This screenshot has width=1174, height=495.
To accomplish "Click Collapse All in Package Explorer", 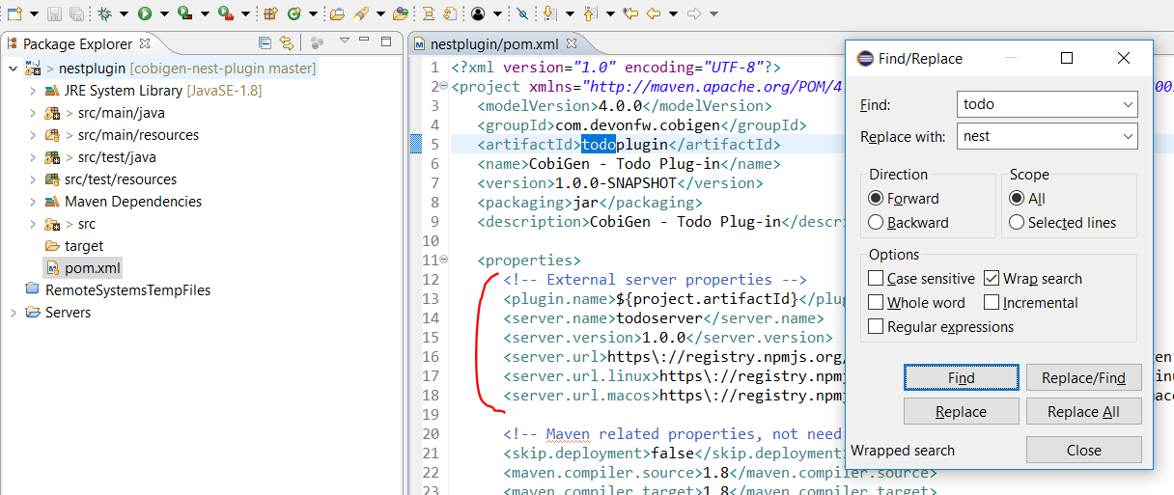I will tap(265, 43).
